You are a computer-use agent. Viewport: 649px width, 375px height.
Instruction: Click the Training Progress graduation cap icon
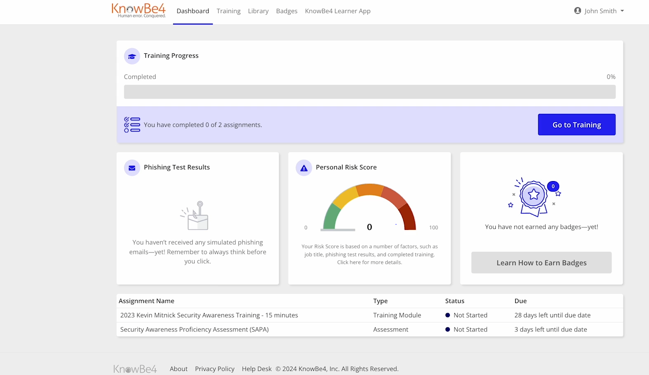coord(132,56)
